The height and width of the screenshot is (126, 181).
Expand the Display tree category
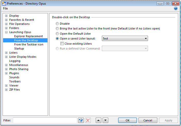click(6, 16)
